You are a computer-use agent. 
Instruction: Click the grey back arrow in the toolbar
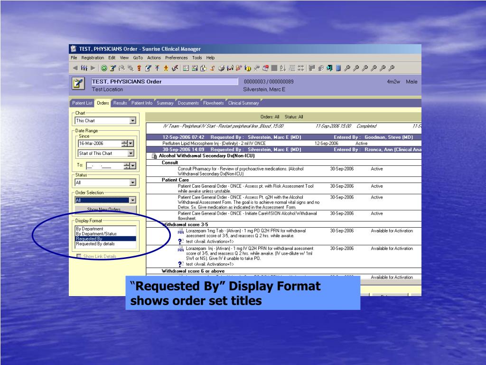click(x=75, y=68)
